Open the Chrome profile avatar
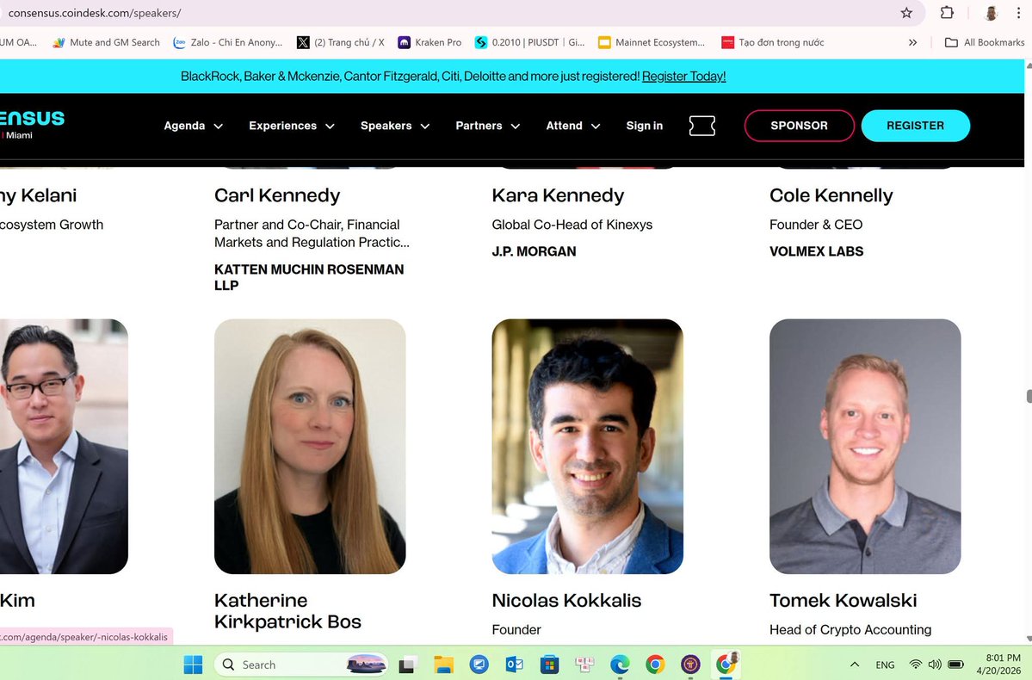 tap(991, 13)
